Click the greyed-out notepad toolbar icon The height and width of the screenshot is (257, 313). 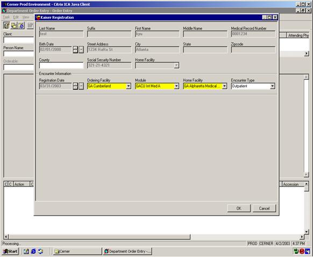(x=30, y=25)
